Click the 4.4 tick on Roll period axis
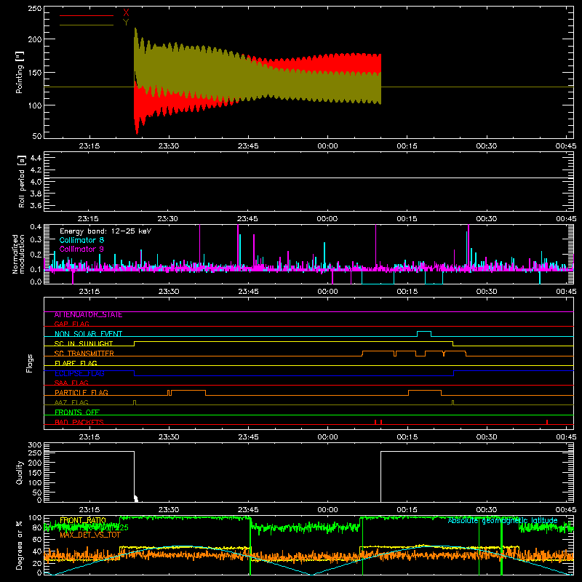 pos(36,158)
